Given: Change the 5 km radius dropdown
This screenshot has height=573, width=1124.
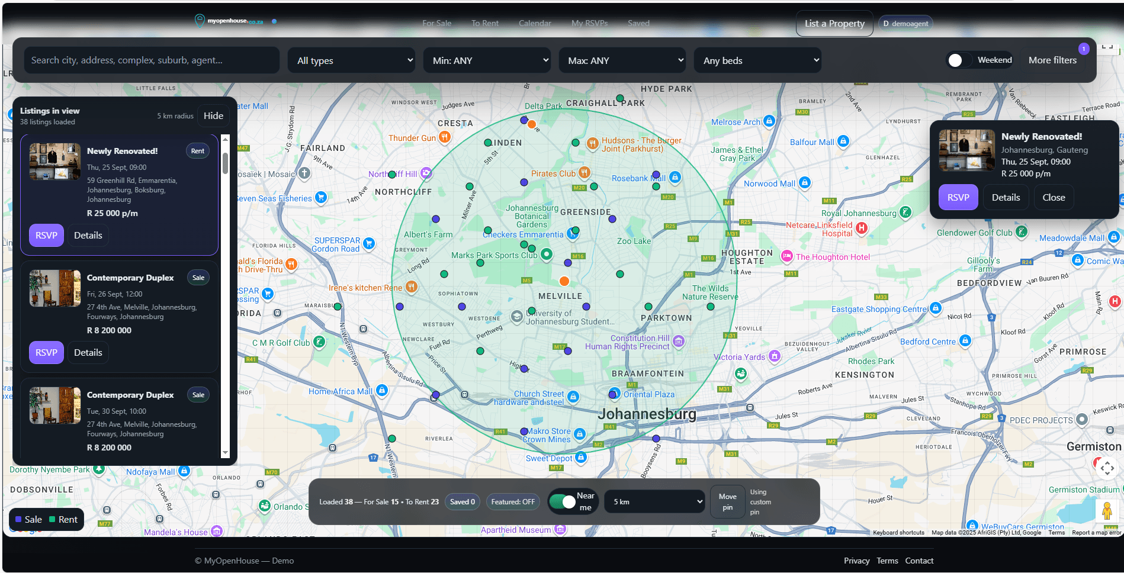Looking at the screenshot, I should [x=654, y=501].
